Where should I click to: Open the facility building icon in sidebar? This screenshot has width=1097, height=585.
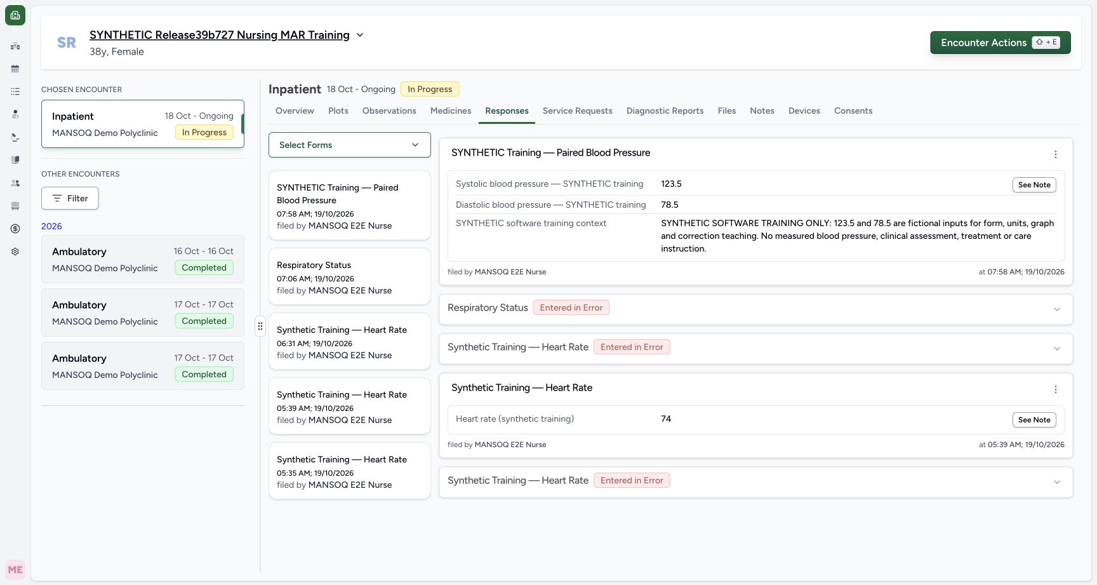(15, 46)
